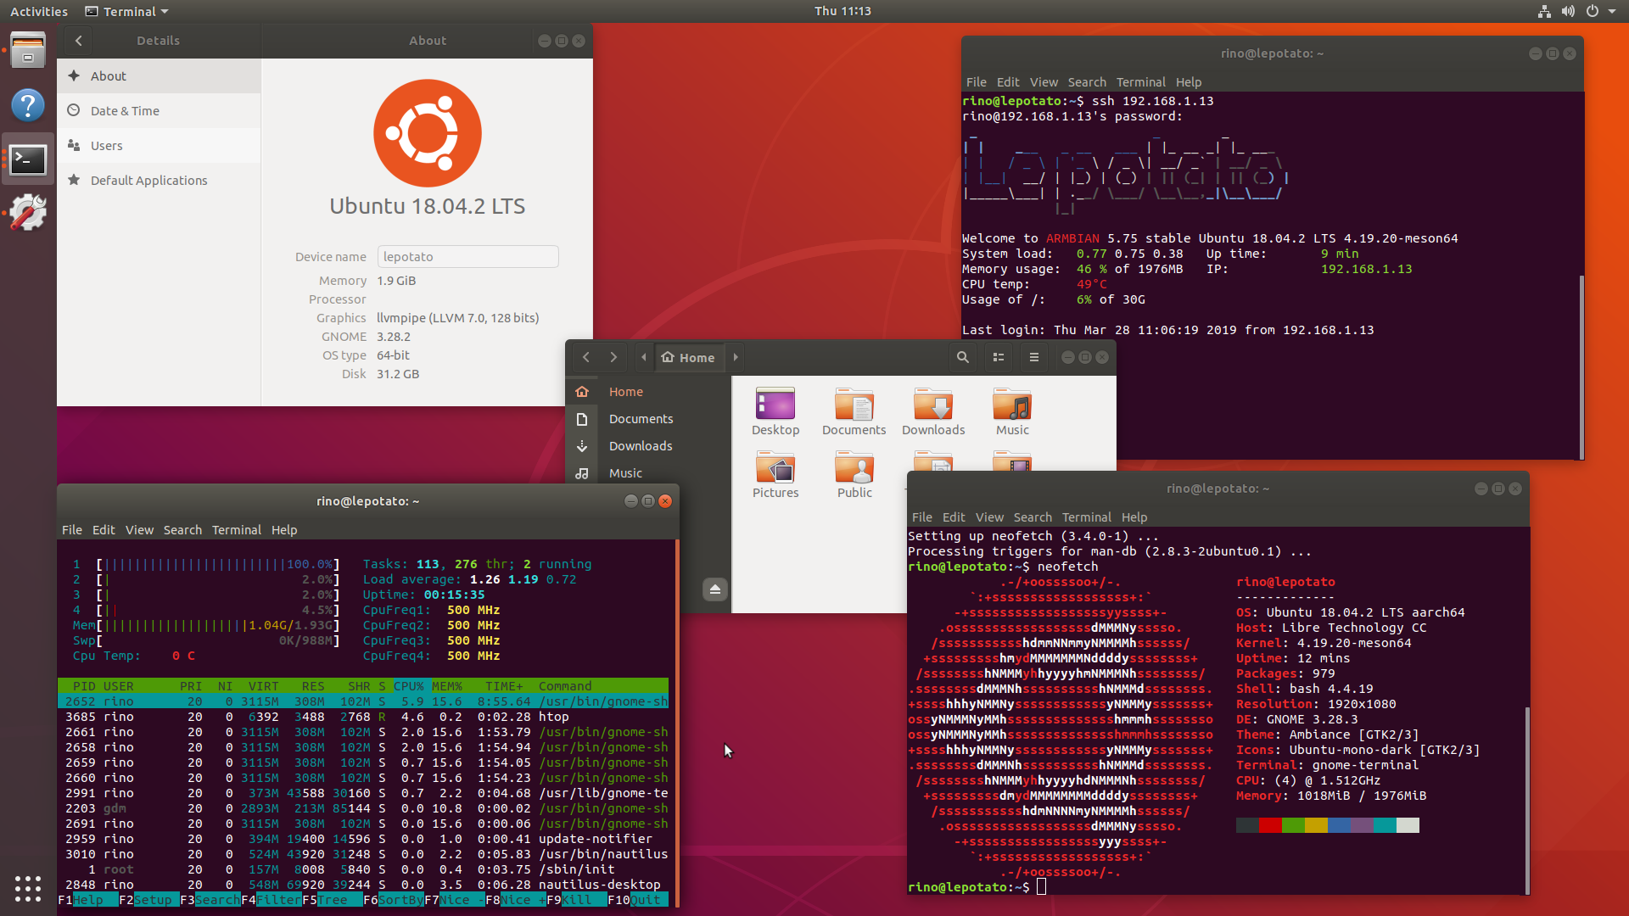Click red swatch in neofetch palette
The width and height of the screenshot is (1629, 916).
coord(1270,825)
